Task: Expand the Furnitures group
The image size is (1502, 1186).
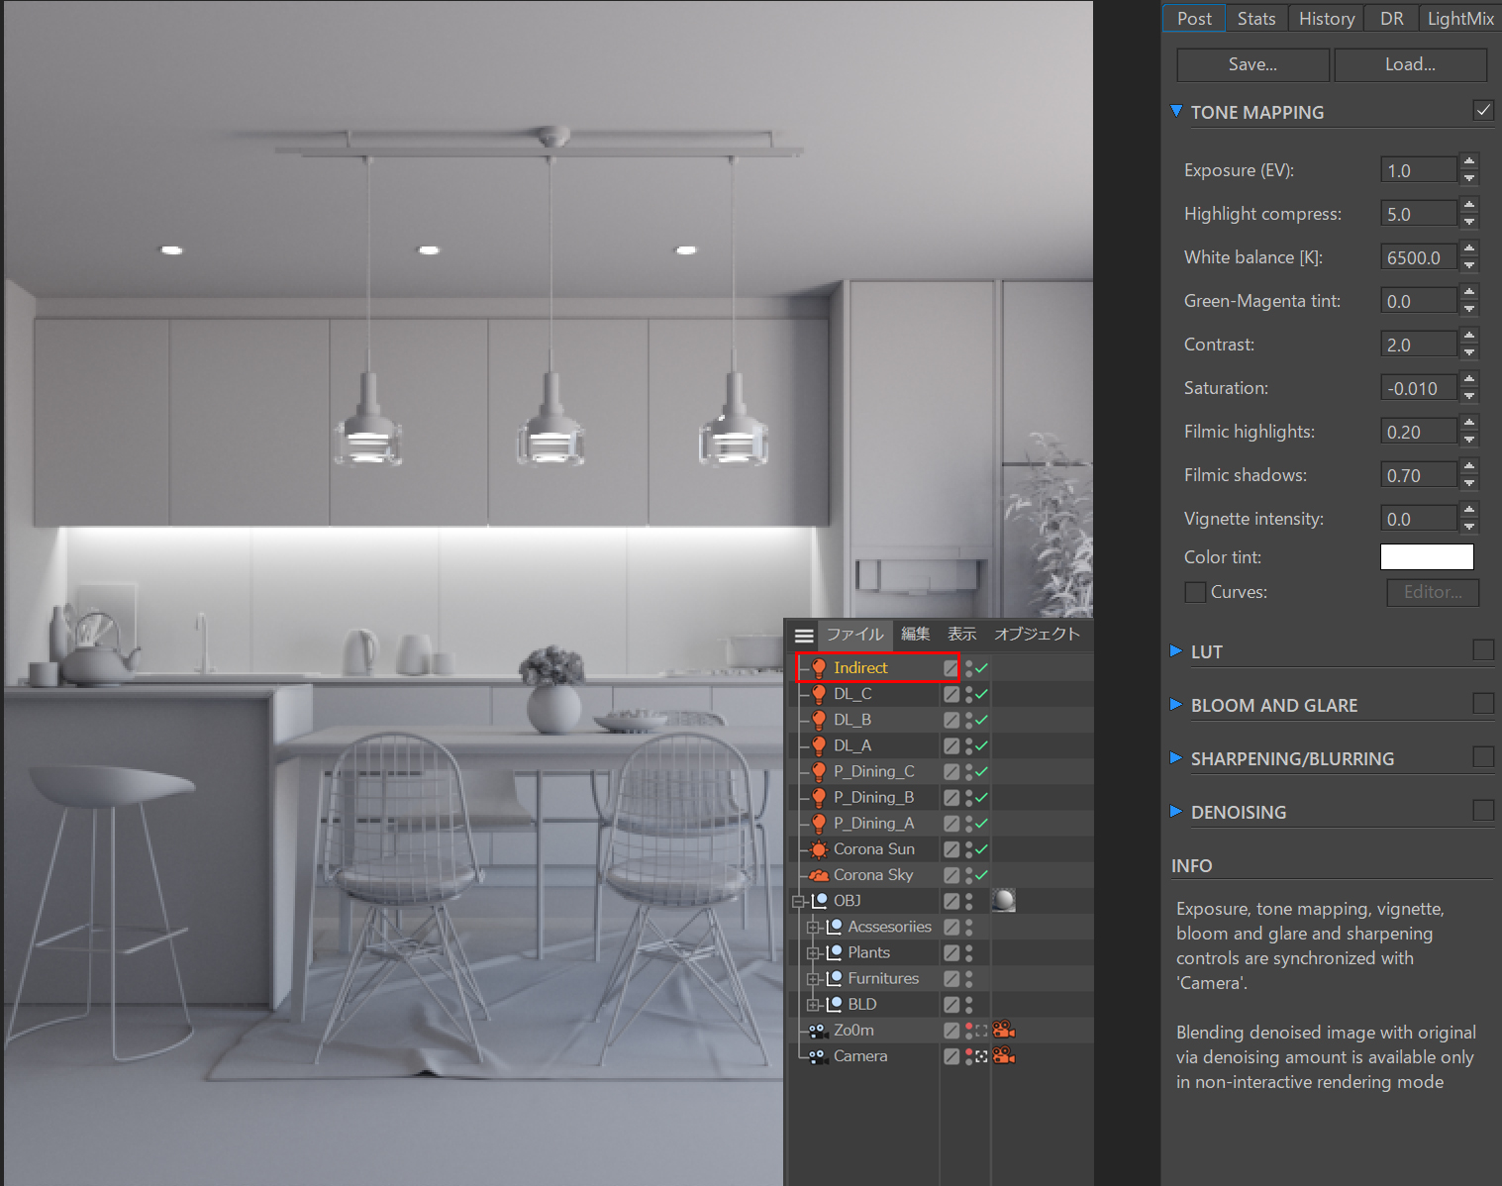Action: pyautogui.click(x=813, y=977)
